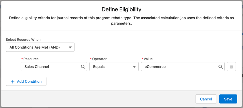
Task: Save the eligibility criteria
Action: pos(228,99)
